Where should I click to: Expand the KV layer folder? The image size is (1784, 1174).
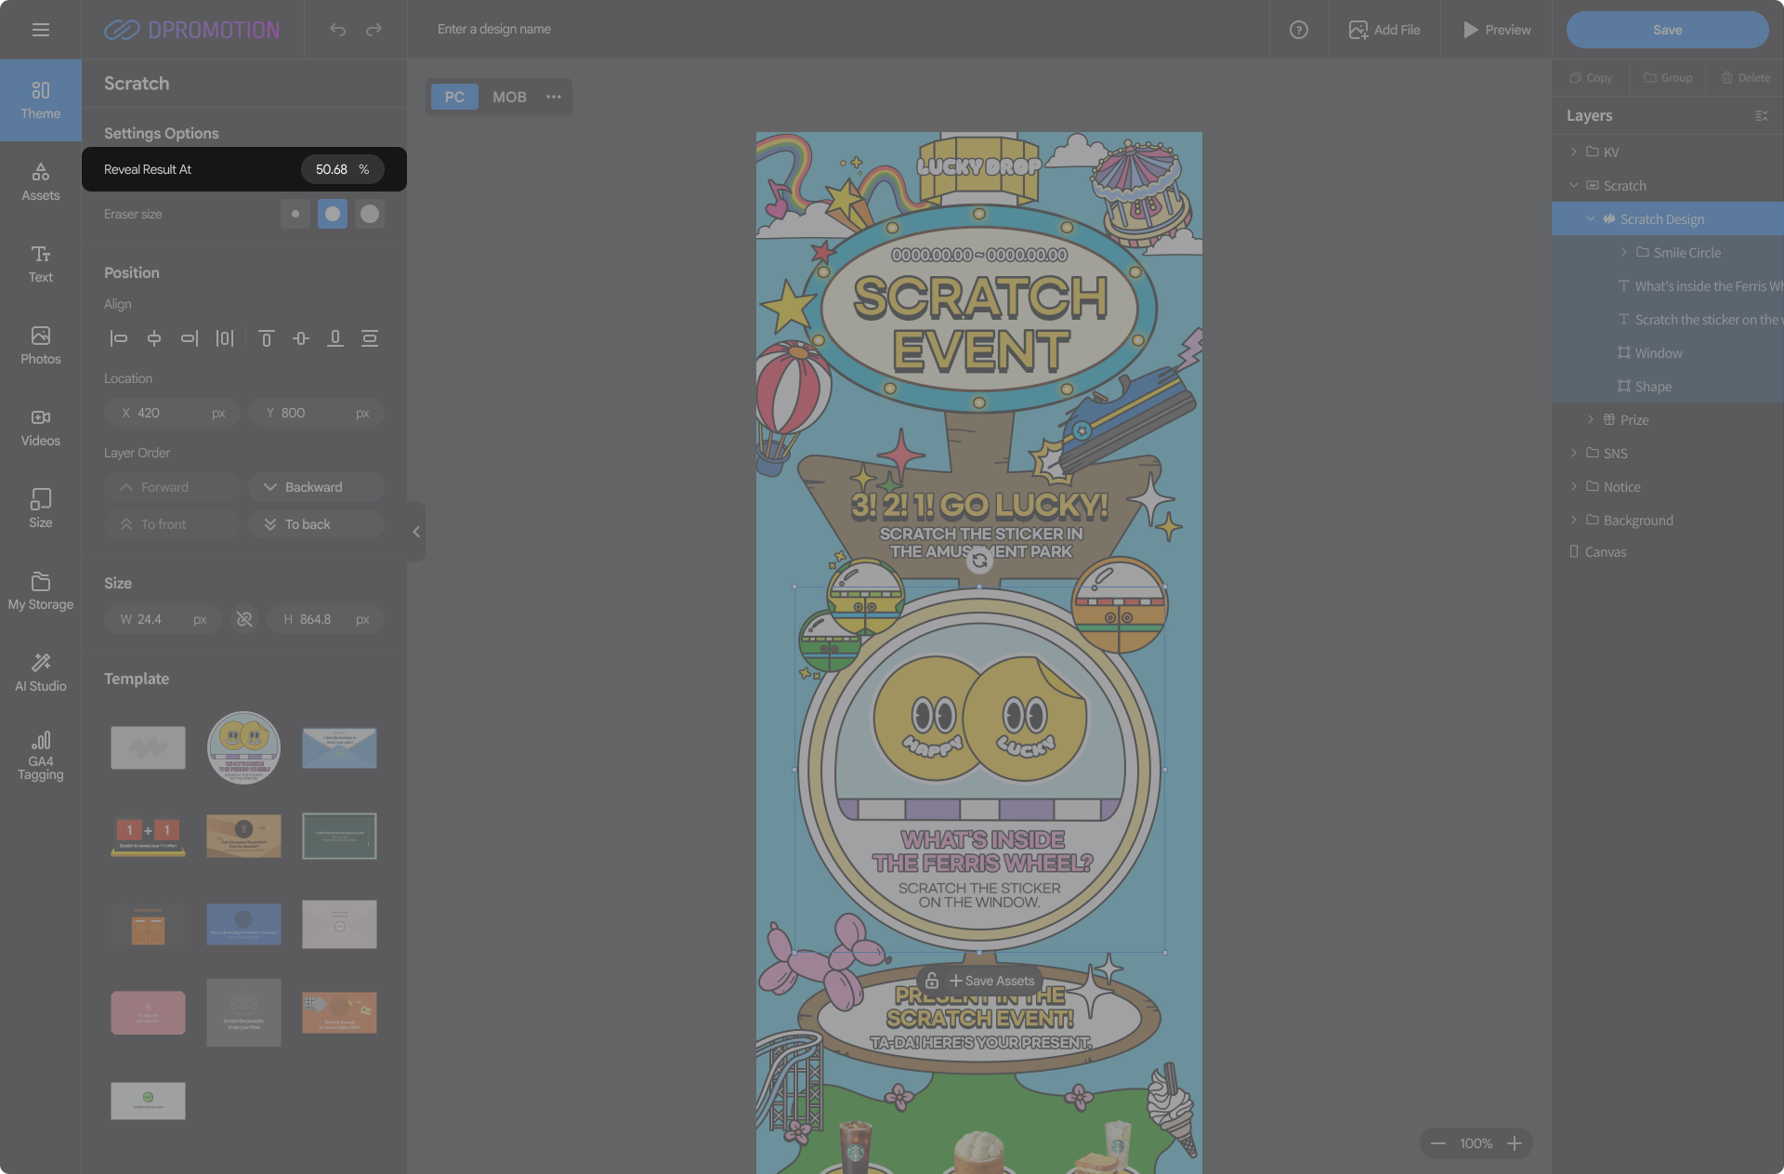pyautogui.click(x=1573, y=152)
